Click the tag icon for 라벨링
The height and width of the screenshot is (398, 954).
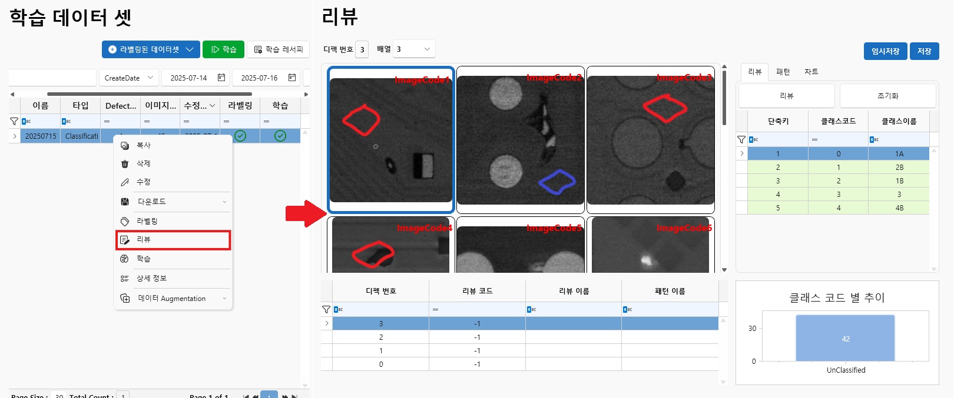125,222
